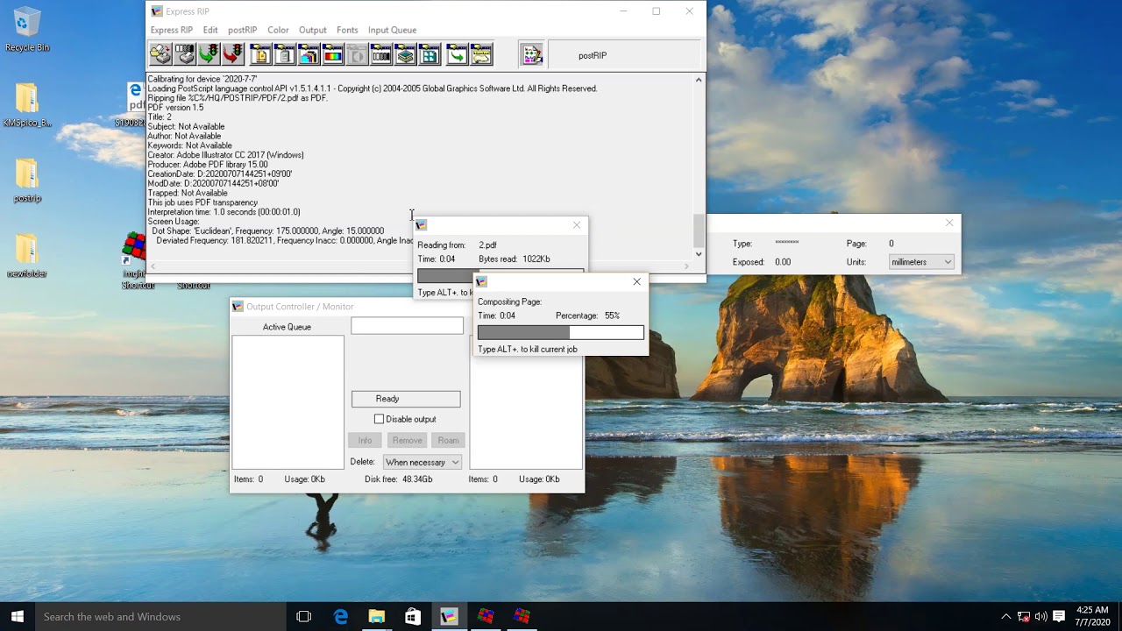Viewport: 1122px width, 631px height.
Task: Select the postrip folder on the desktop
Action: (x=27, y=181)
